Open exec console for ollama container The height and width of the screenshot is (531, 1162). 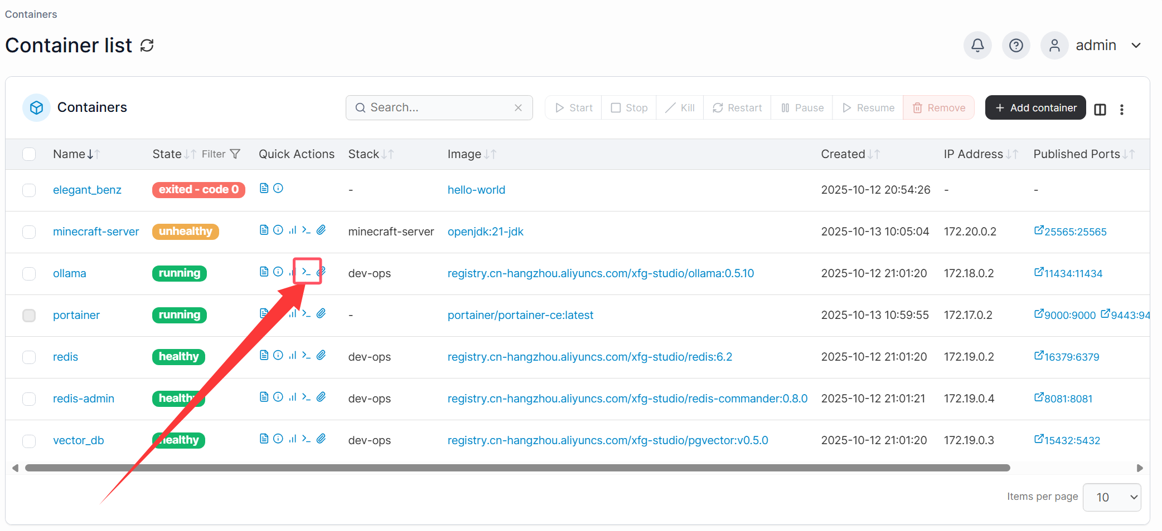pyautogui.click(x=306, y=272)
